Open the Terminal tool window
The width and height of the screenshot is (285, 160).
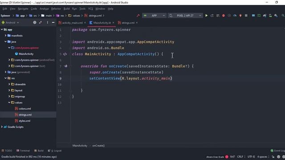[x=23, y=151]
